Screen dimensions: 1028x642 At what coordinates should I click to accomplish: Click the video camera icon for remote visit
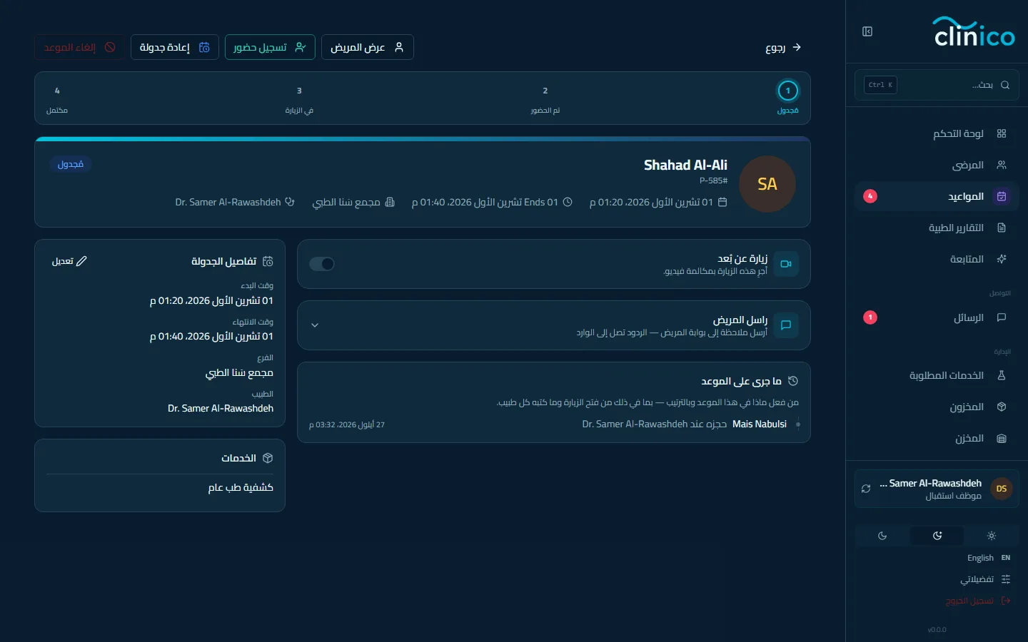click(x=786, y=264)
